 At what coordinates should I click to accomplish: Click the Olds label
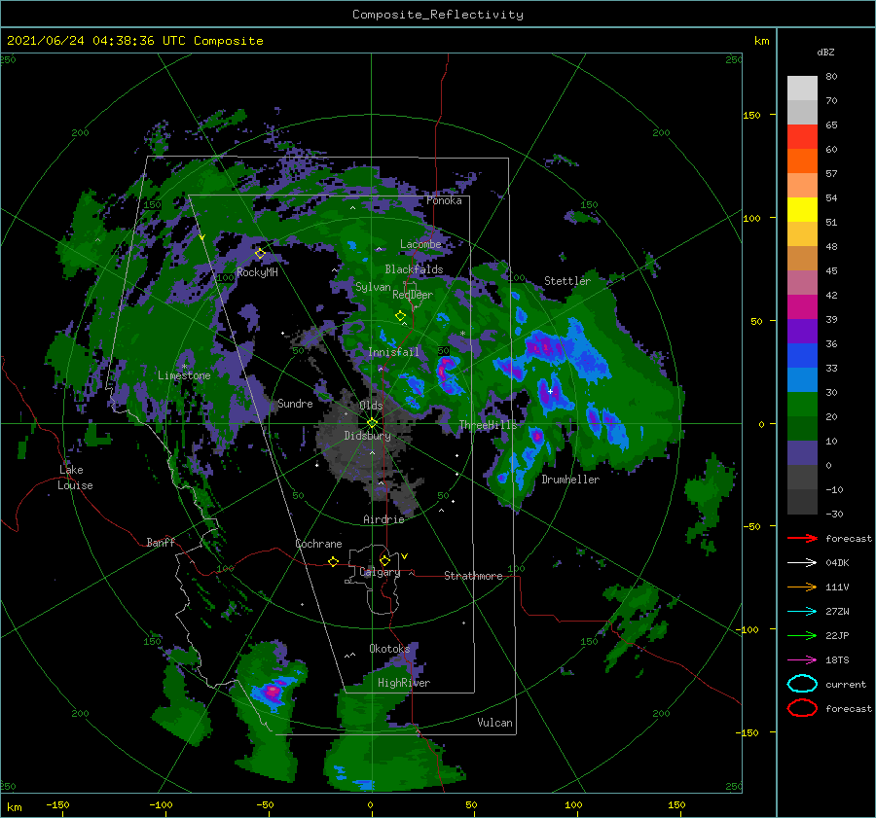pyautogui.click(x=371, y=406)
